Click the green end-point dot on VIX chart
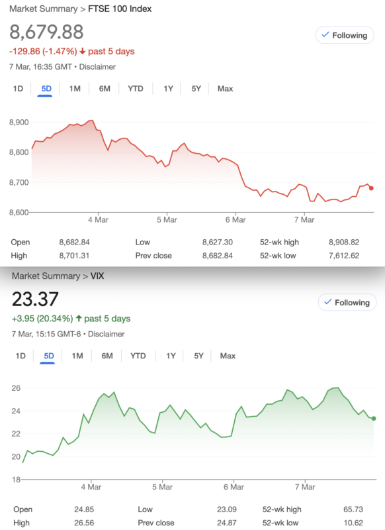This screenshot has width=385, height=530. [x=374, y=419]
